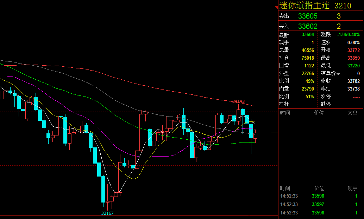Click the 跌停 label
Screen dimensions: 364x219
(x=326, y=104)
